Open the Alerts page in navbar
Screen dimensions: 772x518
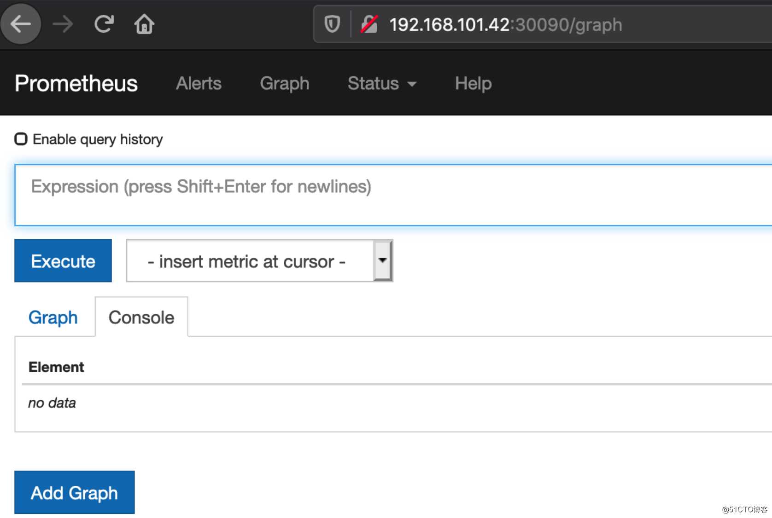pyautogui.click(x=199, y=83)
